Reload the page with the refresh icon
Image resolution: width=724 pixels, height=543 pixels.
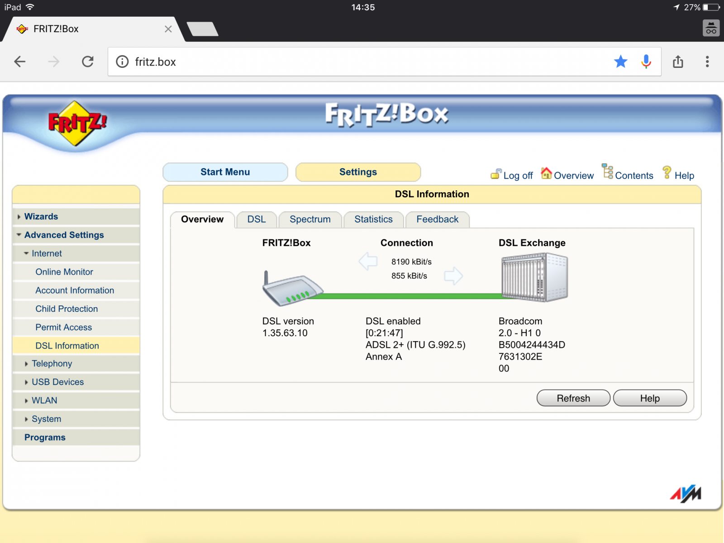point(88,62)
